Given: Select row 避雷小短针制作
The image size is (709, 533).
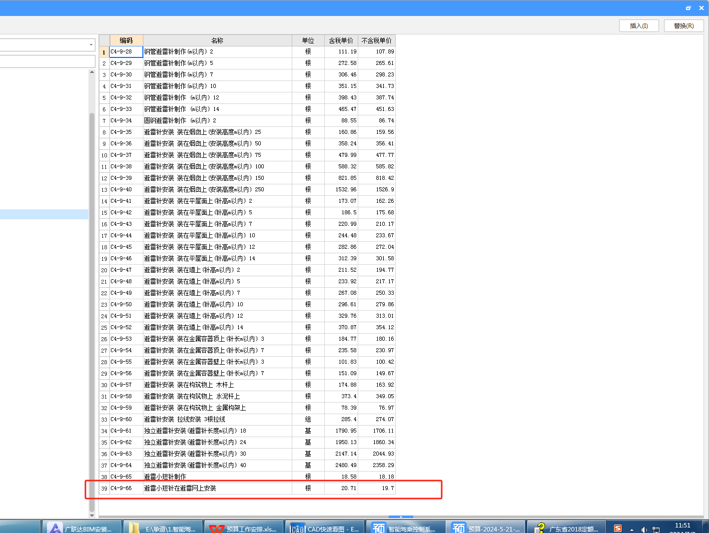Looking at the screenshot, I should [247, 477].
